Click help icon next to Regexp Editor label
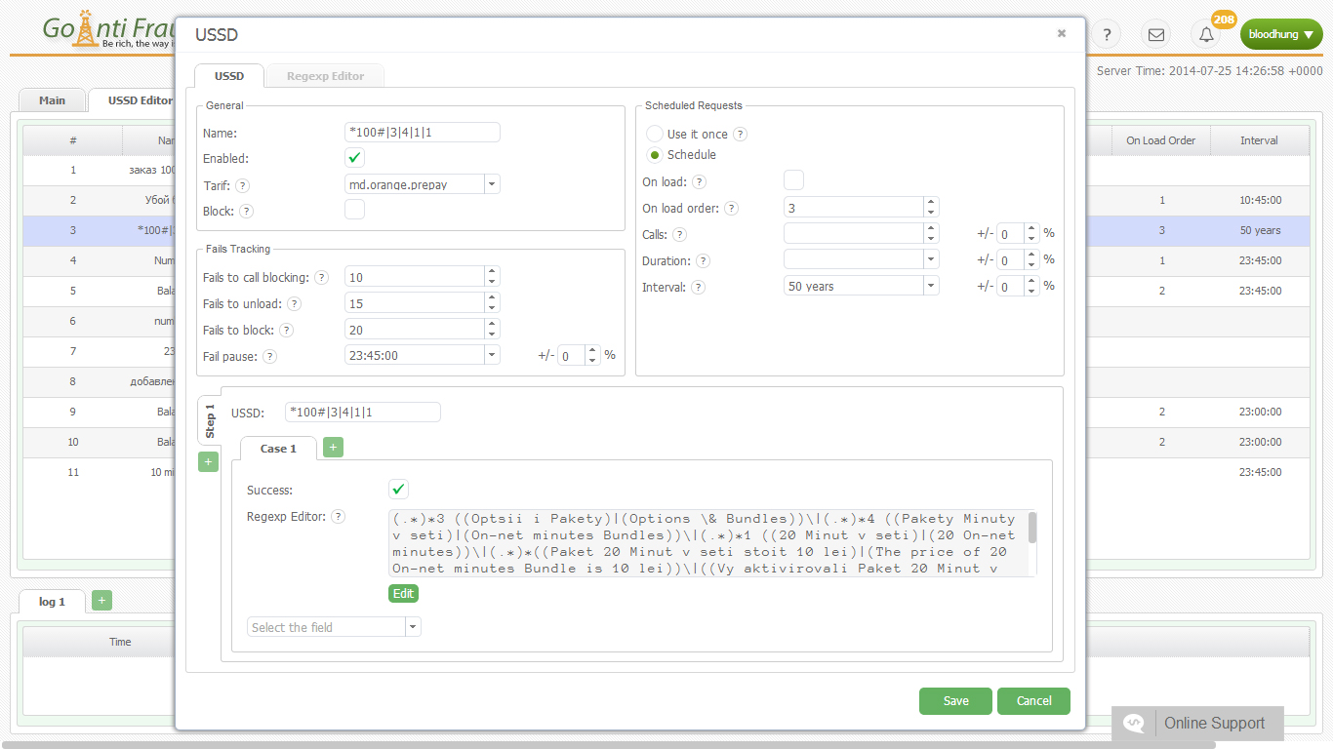 coord(338,517)
